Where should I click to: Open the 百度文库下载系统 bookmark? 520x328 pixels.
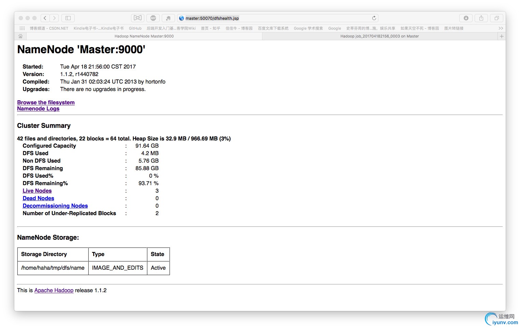[x=273, y=28]
